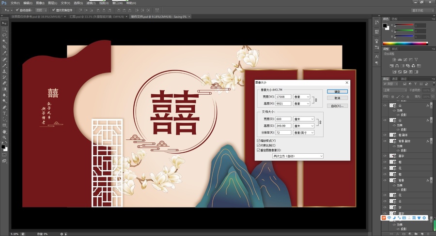
Task: Add a Brightness/Contrast adjustment (sun icon)
Action: [394, 59]
